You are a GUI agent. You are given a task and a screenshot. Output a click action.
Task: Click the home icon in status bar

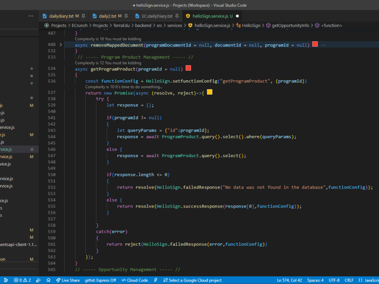coord(49,280)
